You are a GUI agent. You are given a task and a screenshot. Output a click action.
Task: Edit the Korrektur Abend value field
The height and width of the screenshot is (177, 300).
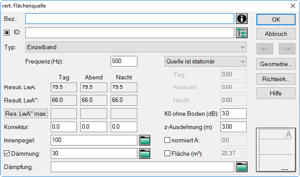(94, 127)
